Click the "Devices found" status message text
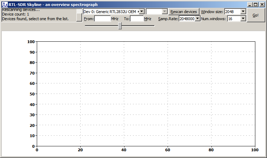 coord(35,18)
